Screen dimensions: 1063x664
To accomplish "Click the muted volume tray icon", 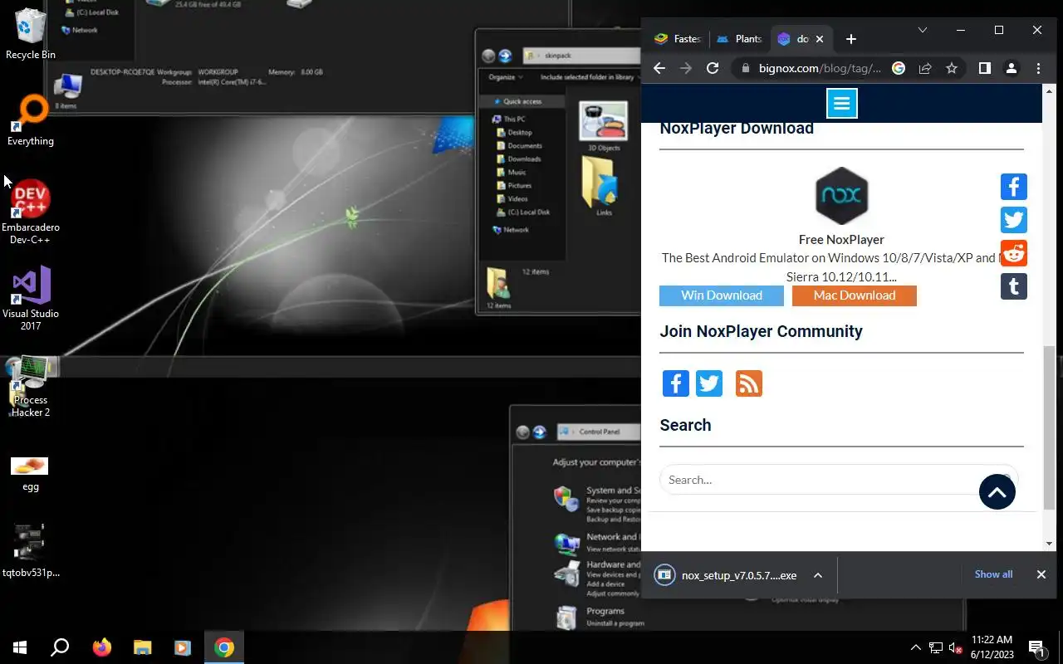I will click(956, 647).
